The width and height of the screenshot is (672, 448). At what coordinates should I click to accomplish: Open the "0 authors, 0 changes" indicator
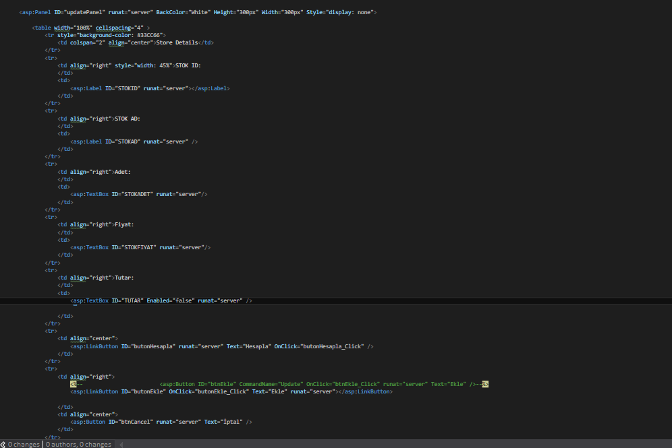[78, 445]
